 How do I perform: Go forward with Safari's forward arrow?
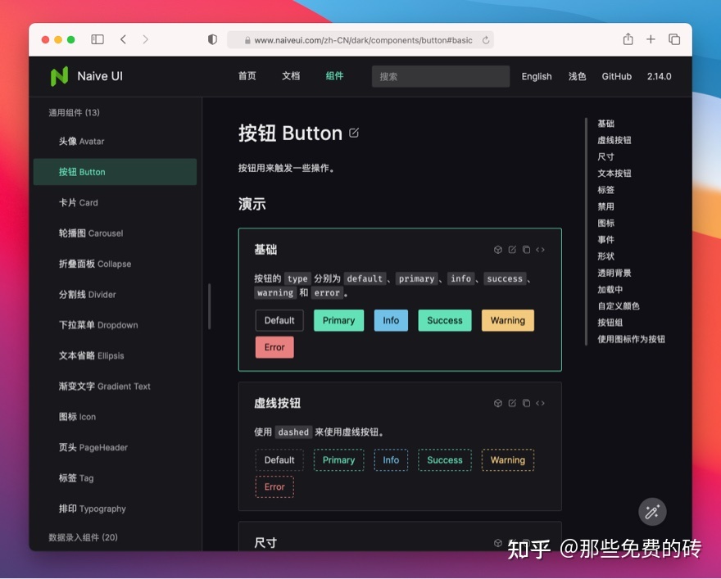pyautogui.click(x=145, y=39)
